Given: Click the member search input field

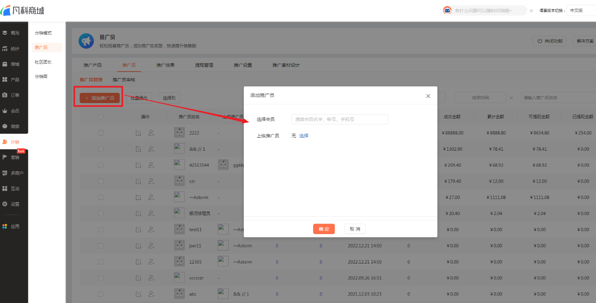Looking at the screenshot, I should (x=340, y=120).
